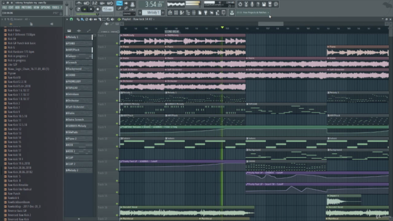Open the project picker icon
Viewport: 393px width, 221px height.
point(200,12)
